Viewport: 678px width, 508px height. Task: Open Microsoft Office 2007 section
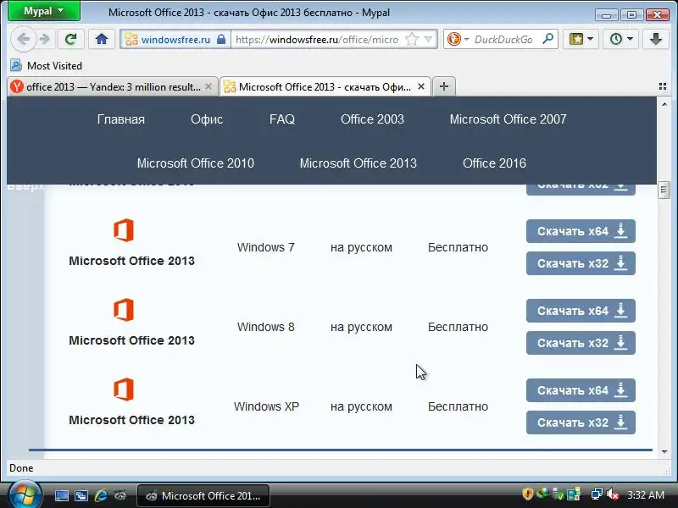508,119
